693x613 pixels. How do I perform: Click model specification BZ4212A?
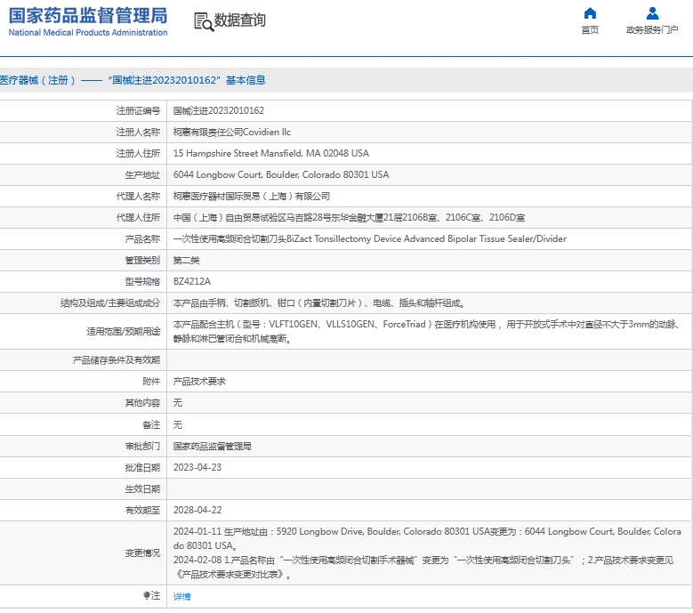click(192, 281)
